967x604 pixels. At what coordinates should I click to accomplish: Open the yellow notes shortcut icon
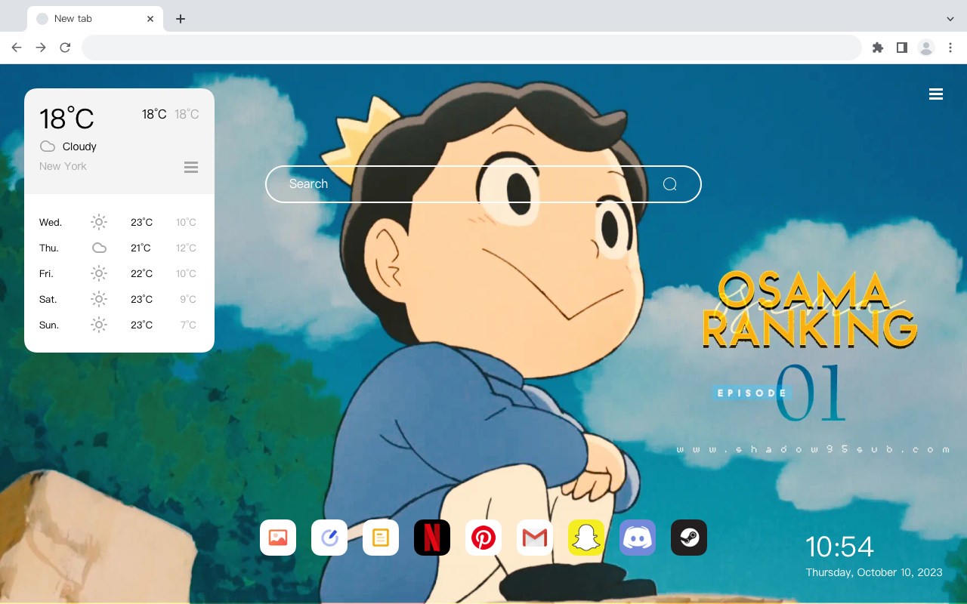click(x=381, y=538)
